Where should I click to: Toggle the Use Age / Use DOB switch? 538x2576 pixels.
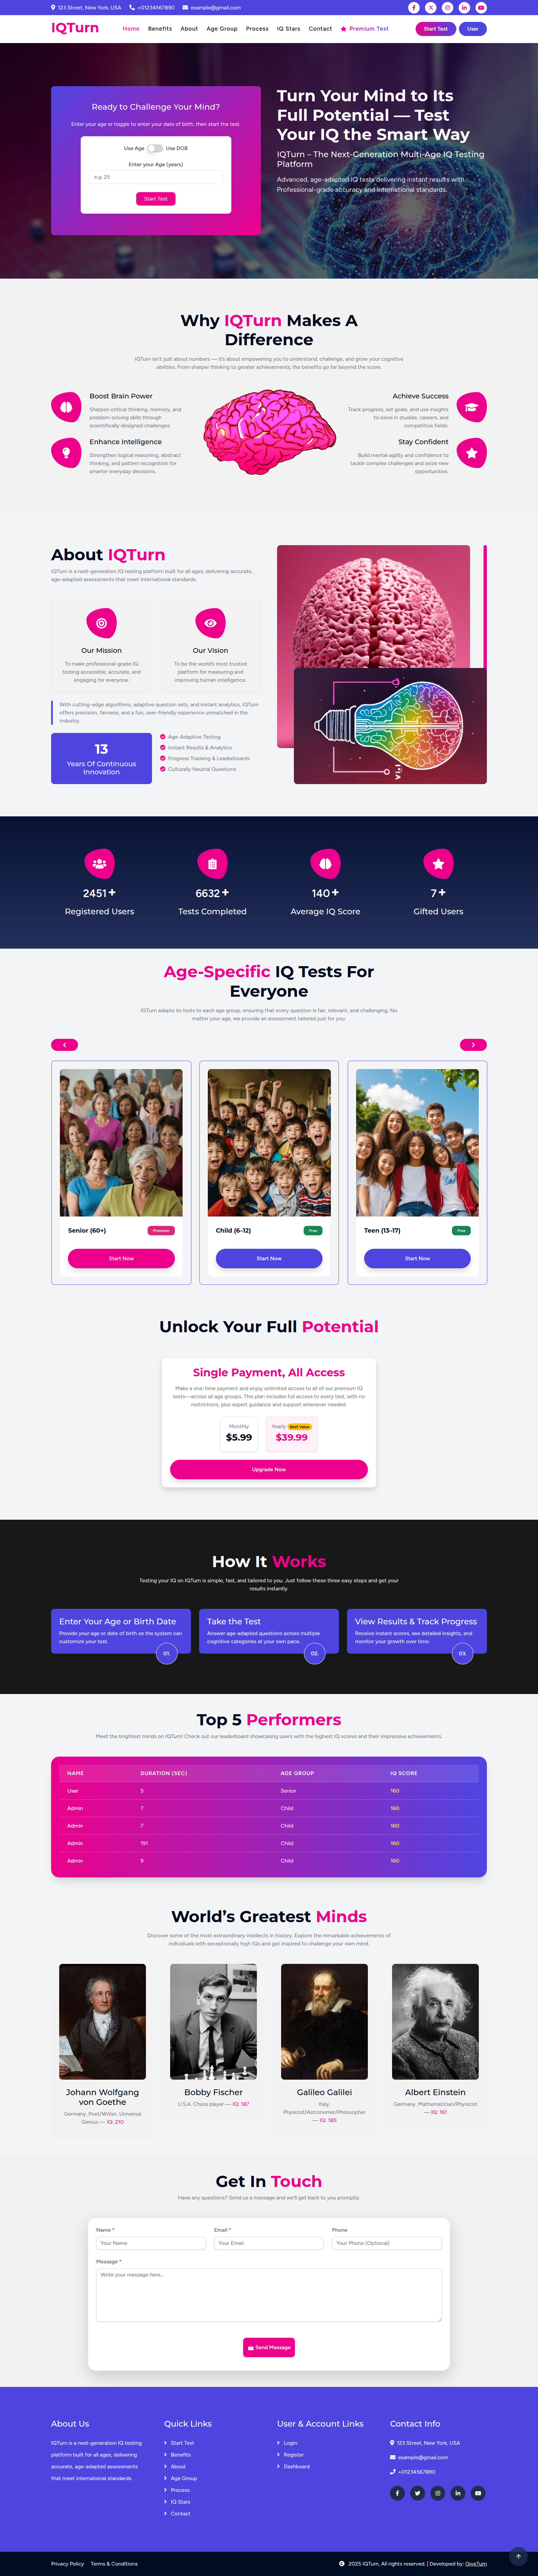point(155,148)
